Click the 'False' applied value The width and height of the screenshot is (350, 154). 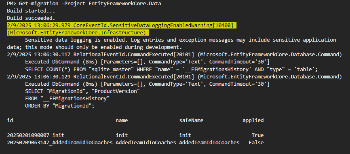256,143
